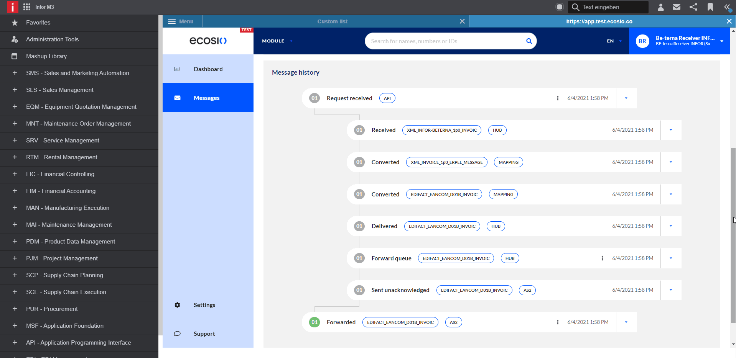736x358 pixels.
Task: Open the Infor M3 app grid menu
Action: [27, 7]
